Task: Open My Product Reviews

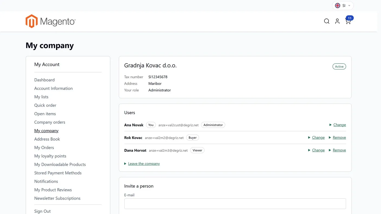Action: pyautogui.click(x=53, y=190)
